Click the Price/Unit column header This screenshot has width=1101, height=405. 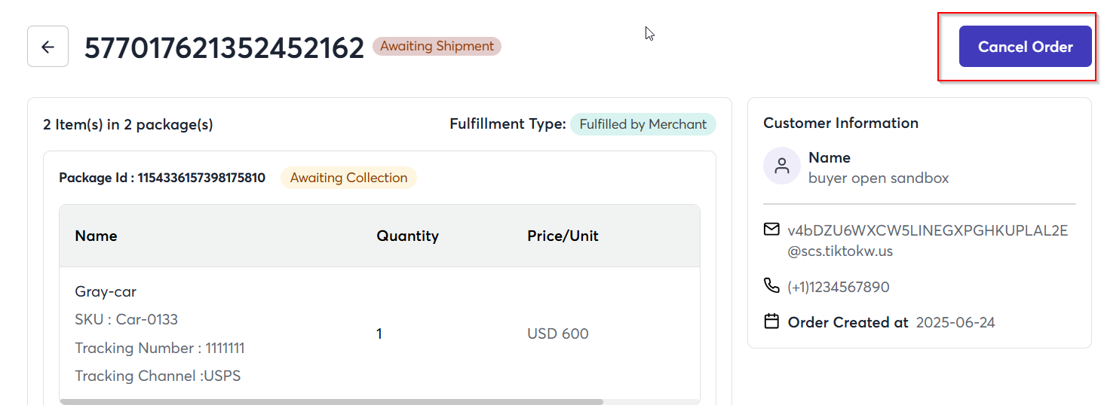click(563, 236)
